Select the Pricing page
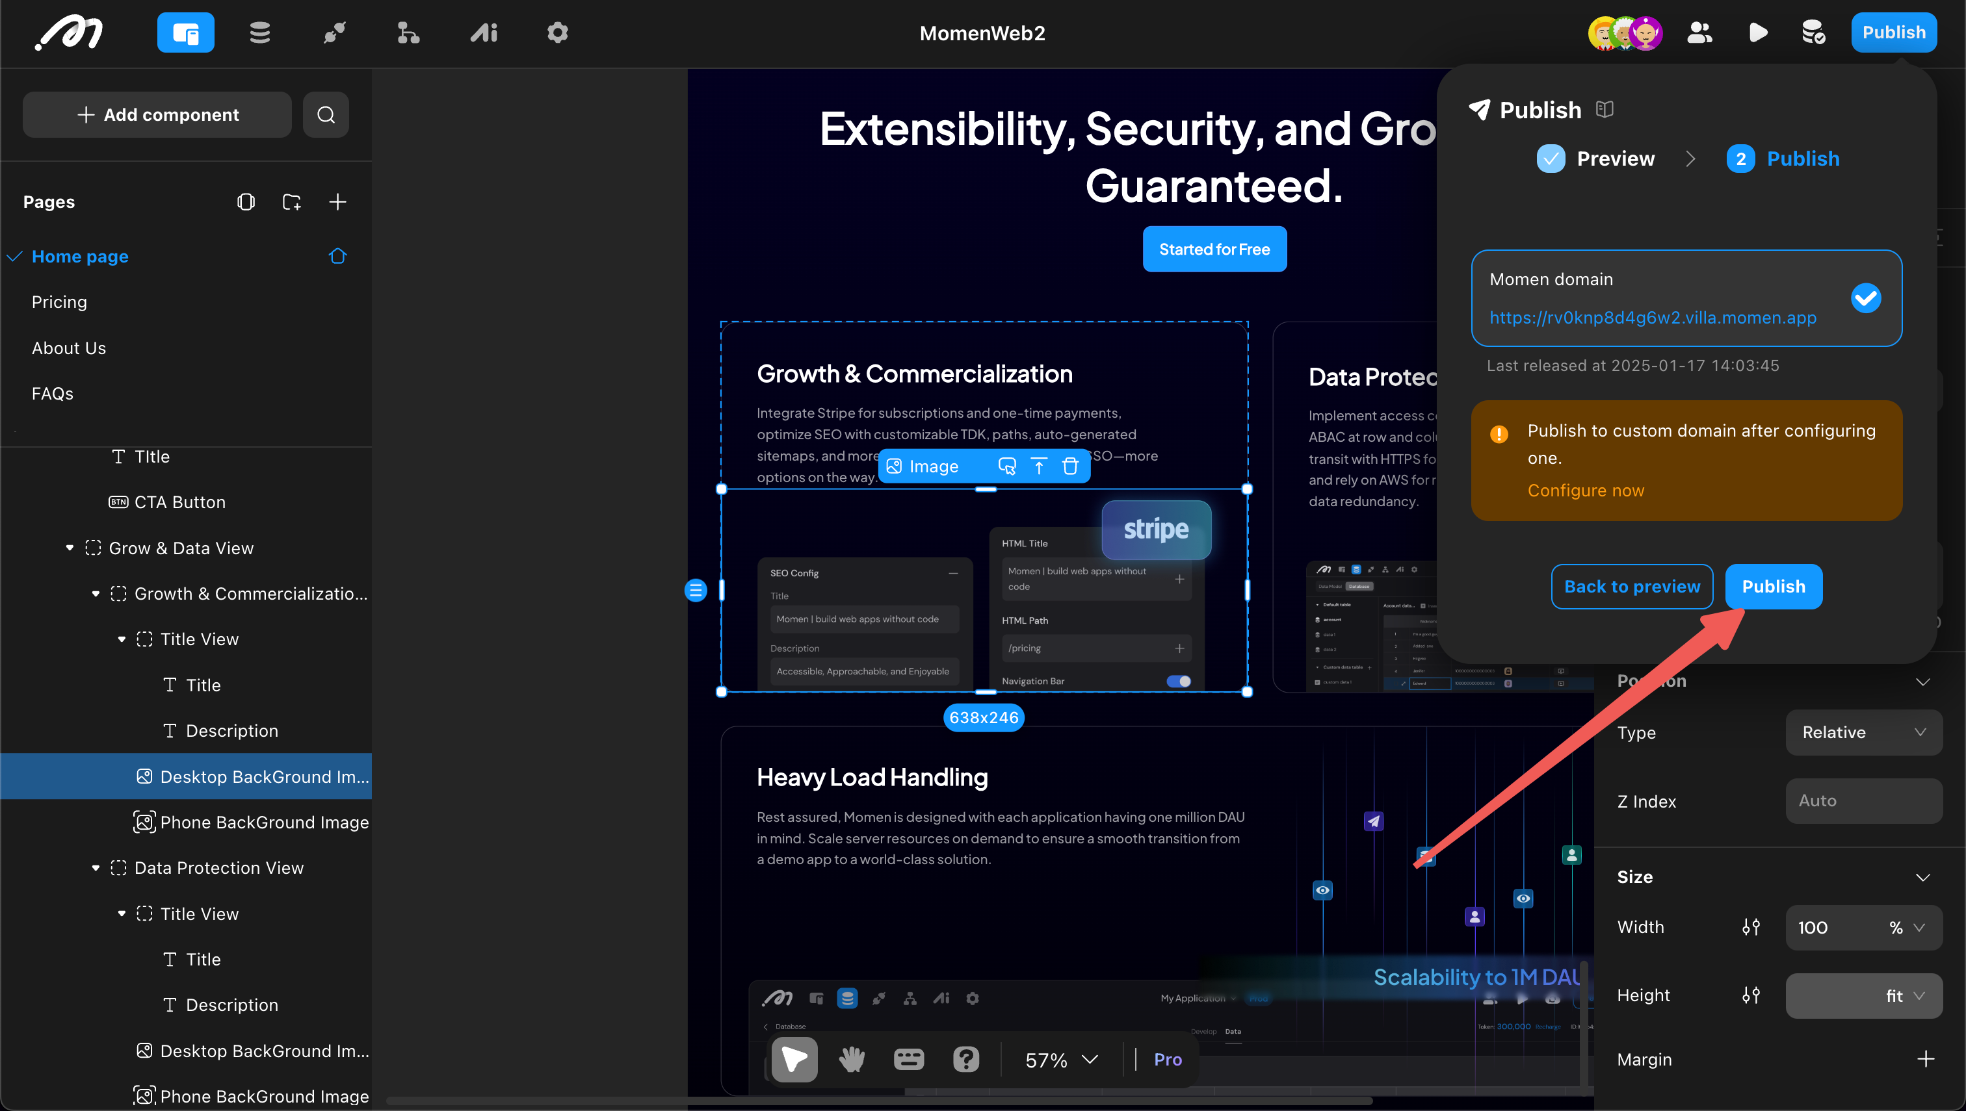This screenshot has width=1966, height=1111. (x=60, y=302)
